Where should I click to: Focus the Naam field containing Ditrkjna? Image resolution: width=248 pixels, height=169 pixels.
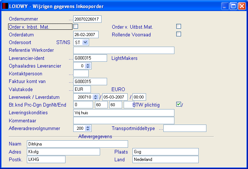tap(77, 144)
